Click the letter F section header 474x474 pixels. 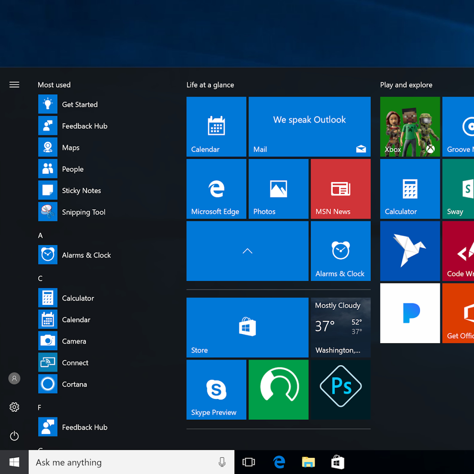[x=39, y=408]
